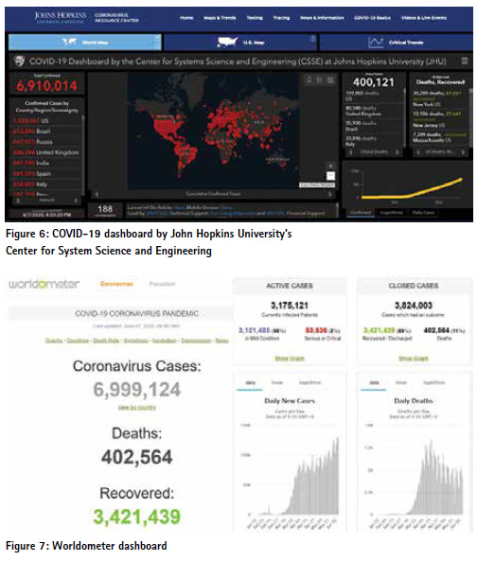Open the Incubation link on Worldometer
This screenshot has height=561, width=477.
(x=165, y=341)
